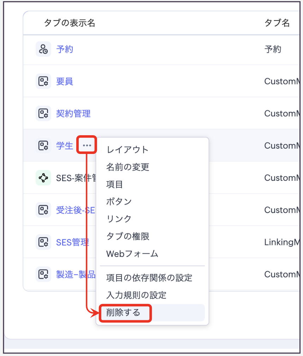The height and width of the screenshot is (356, 303).
Task: Click the 学生 module icon
Action: pos(43,145)
